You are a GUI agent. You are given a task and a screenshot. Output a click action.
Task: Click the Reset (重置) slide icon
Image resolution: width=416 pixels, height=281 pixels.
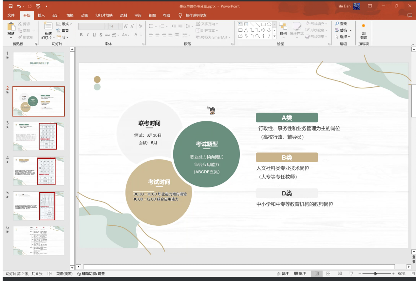point(63,30)
